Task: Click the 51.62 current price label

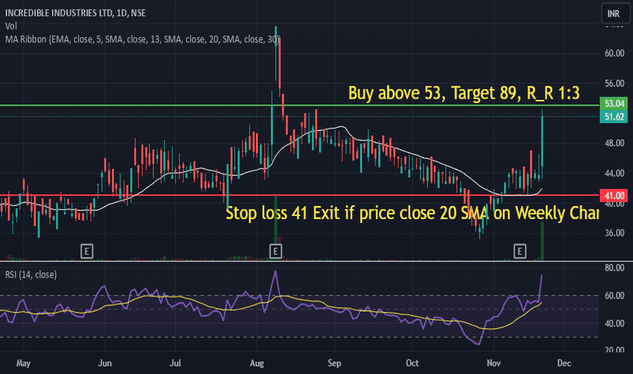Action: (x=613, y=117)
